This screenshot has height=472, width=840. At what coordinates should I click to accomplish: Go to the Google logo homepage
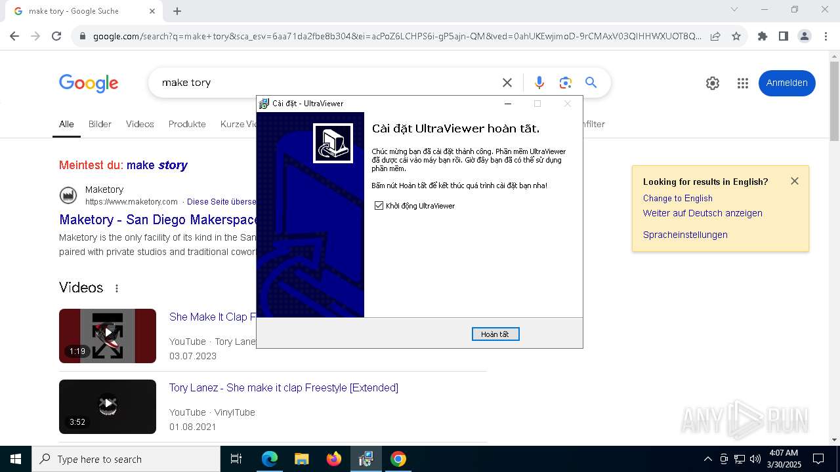(x=89, y=83)
